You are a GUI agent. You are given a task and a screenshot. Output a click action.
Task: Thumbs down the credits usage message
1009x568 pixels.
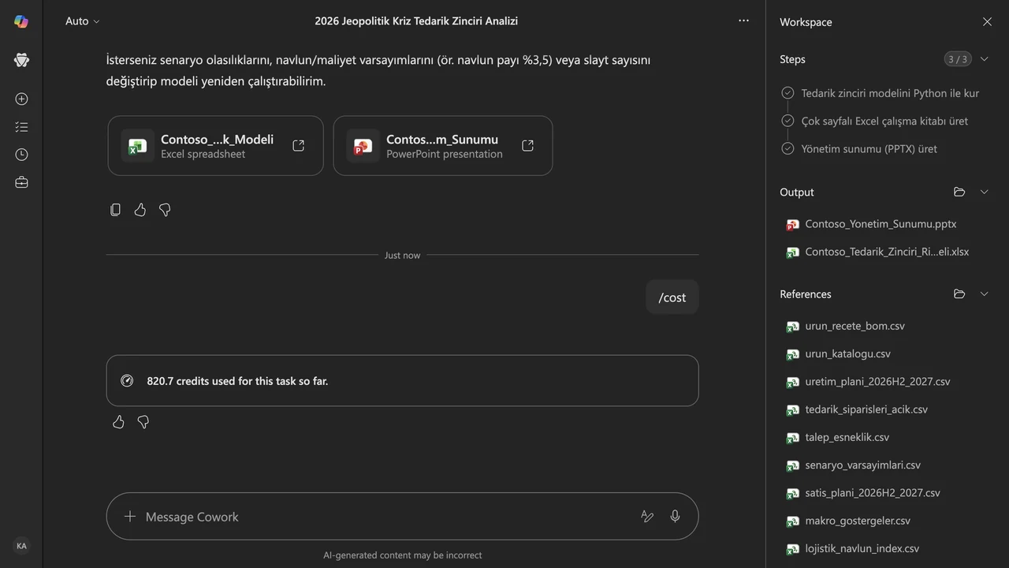[143, 422]
